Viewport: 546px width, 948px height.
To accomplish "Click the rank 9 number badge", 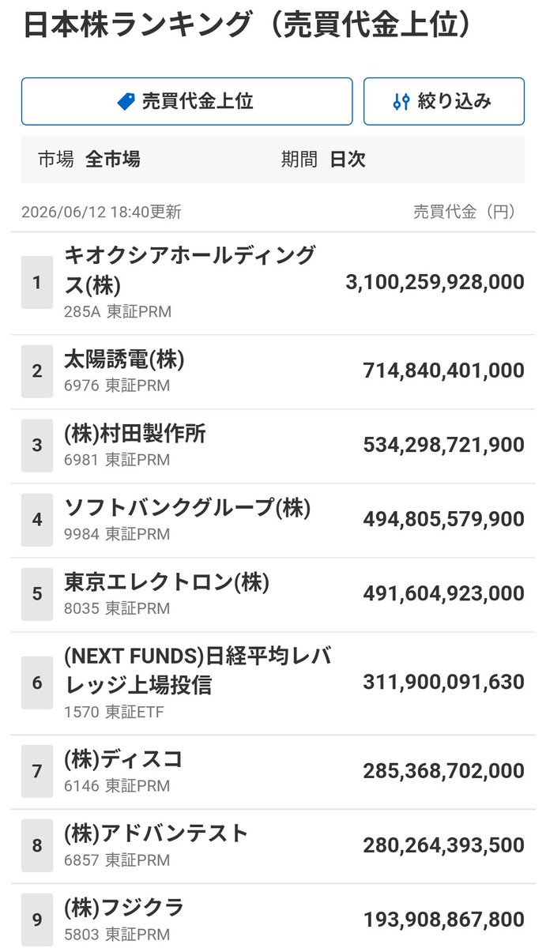I will point(37,920).
